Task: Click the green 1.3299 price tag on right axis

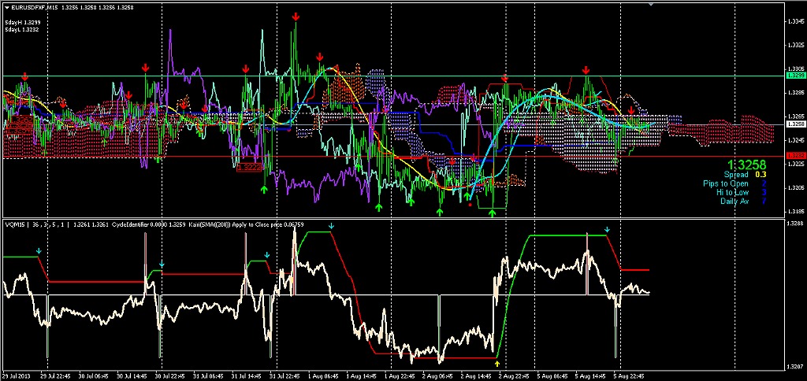Action: (795, 76)
